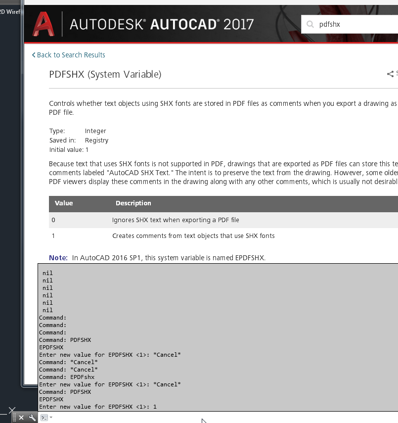The width and height of the screenshot is (398, 423).
Task: Click the 'Command: EPDFshx' history line
Action: click(x=67, y=377)
